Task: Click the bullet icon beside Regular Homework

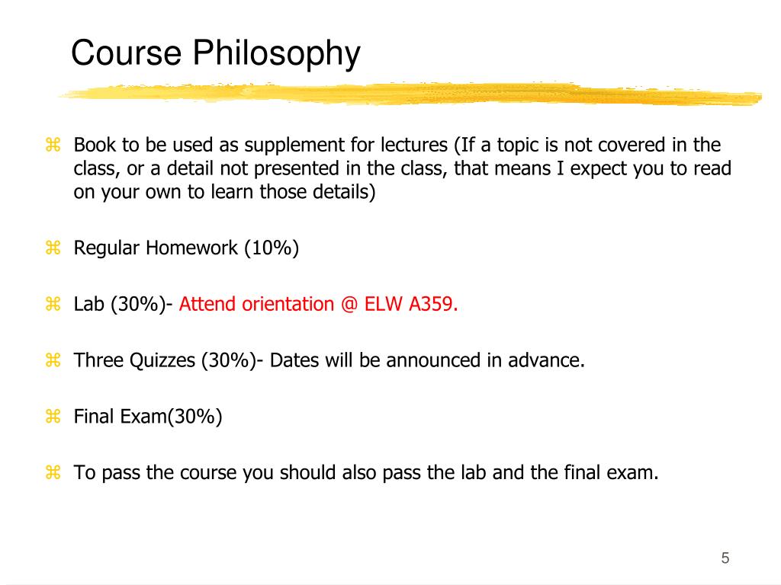Action: coord(53,248)
